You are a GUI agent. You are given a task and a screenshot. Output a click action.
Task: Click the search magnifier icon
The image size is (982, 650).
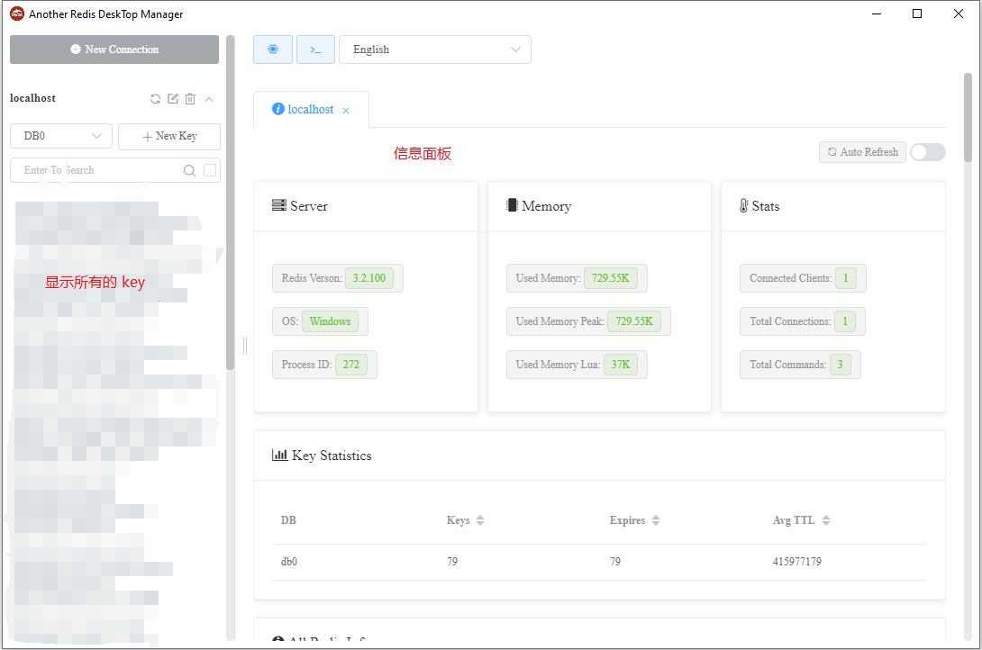pos(189,170)
